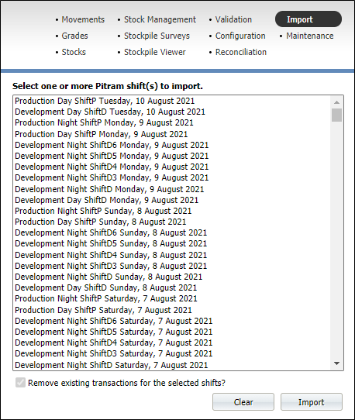Go to the Validation page
This screenshot has width=355, height=420.
coord(233,19)
